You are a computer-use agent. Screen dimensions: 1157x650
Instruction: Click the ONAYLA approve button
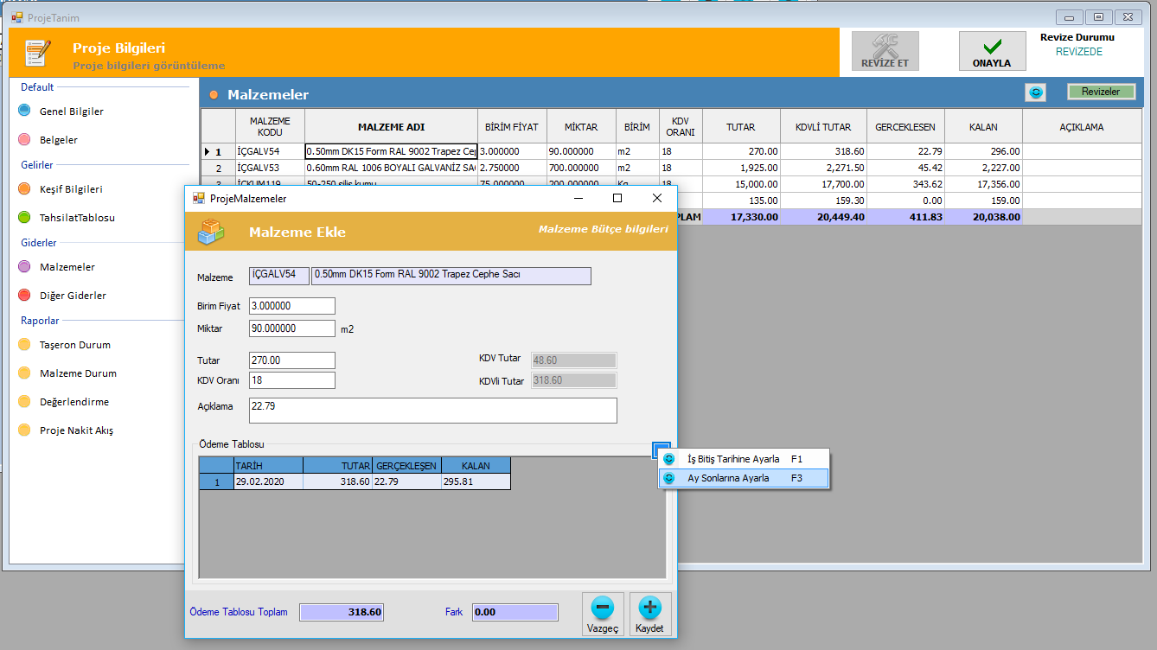point(992,51)
